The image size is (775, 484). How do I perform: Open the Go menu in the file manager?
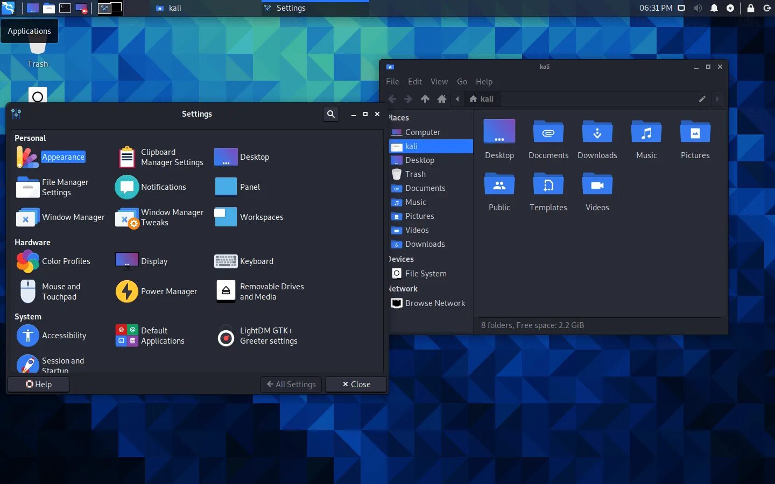pos(462,82)
